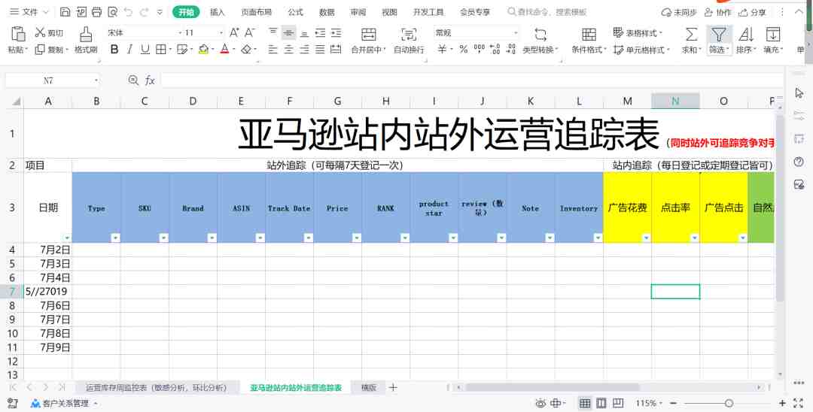Open 条件格式 (Conditional Formatting) icon
Image resolution: width=813 pixels, height=412 pixels.
(589, 35)
